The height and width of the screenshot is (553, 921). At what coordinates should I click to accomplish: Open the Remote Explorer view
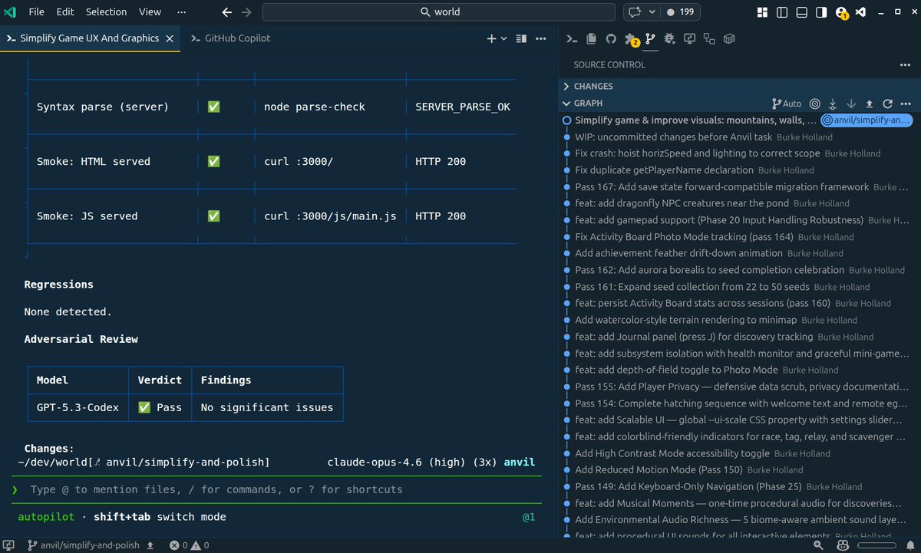coord(689,38)
